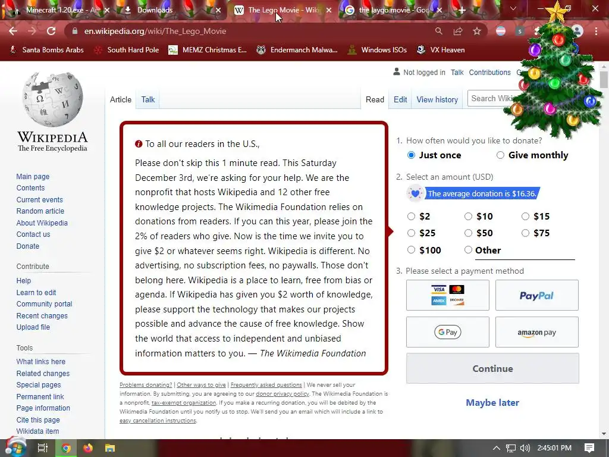
Task: Select the $10 donation amount
Action: coord(469,216)
